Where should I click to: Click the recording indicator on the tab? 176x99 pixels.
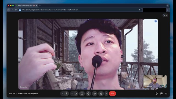[34, 5]
